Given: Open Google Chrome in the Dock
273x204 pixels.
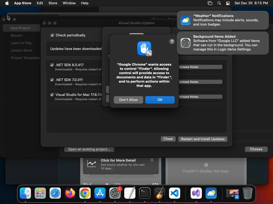Looking at the screenshot, I should [85, 193].
